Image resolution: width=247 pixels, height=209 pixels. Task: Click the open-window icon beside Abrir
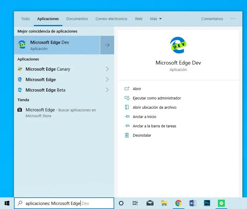click(127, 89)
